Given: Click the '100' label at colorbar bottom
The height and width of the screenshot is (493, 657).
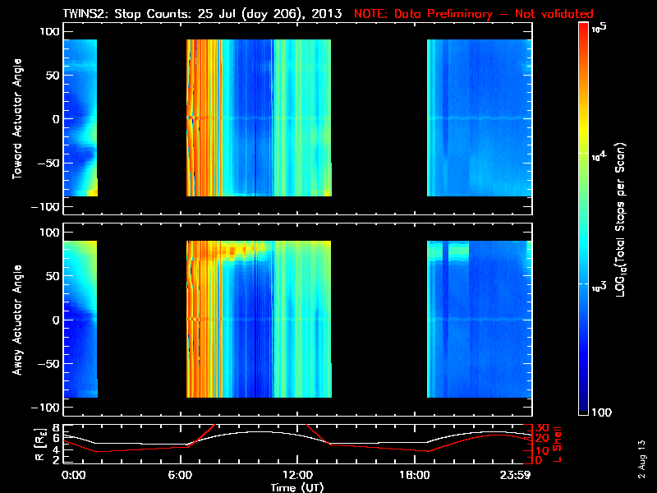Looking at the screenshot, I should pos(602,412).
